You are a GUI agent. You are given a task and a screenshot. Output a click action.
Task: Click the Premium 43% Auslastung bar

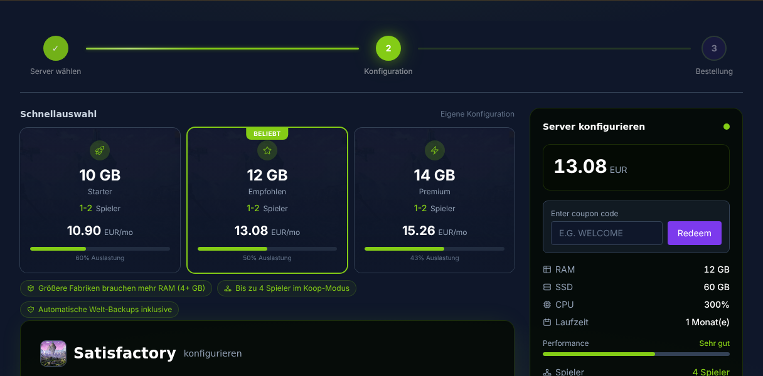pos(435,249)
